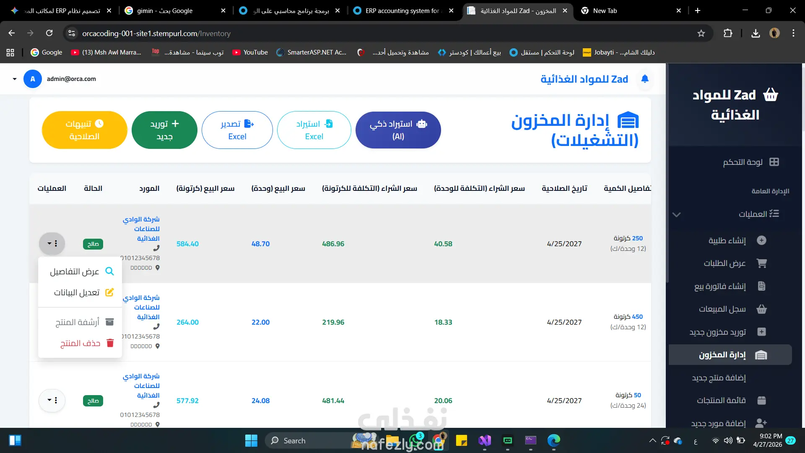805x453 pixels.
Task: Click the notification bell icon
Action: point(645,78)
